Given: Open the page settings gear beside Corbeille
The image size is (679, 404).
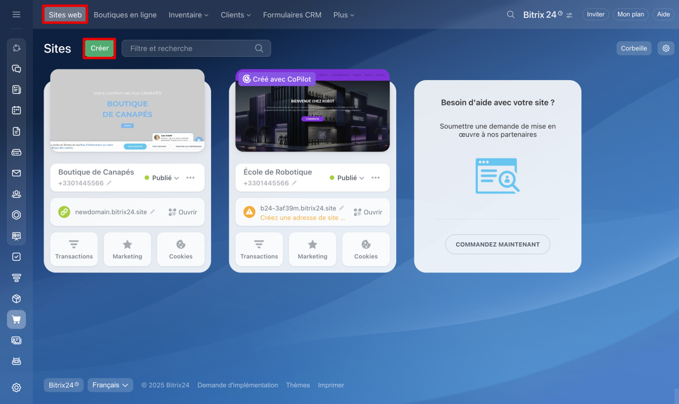Looking at the screenshot, I should [x=666, y=48].
